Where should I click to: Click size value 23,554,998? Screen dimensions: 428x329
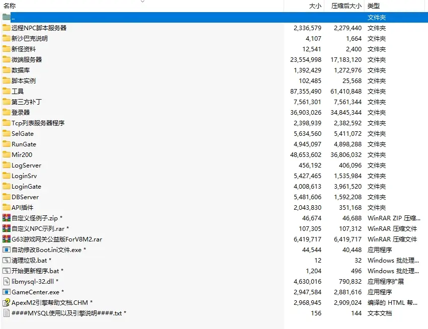click(x=306, y=59)
